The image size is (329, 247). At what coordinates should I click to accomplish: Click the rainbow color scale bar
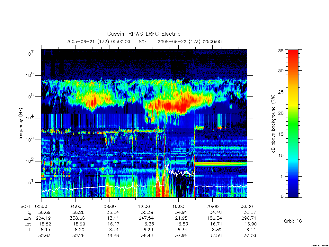click(293, 123)
